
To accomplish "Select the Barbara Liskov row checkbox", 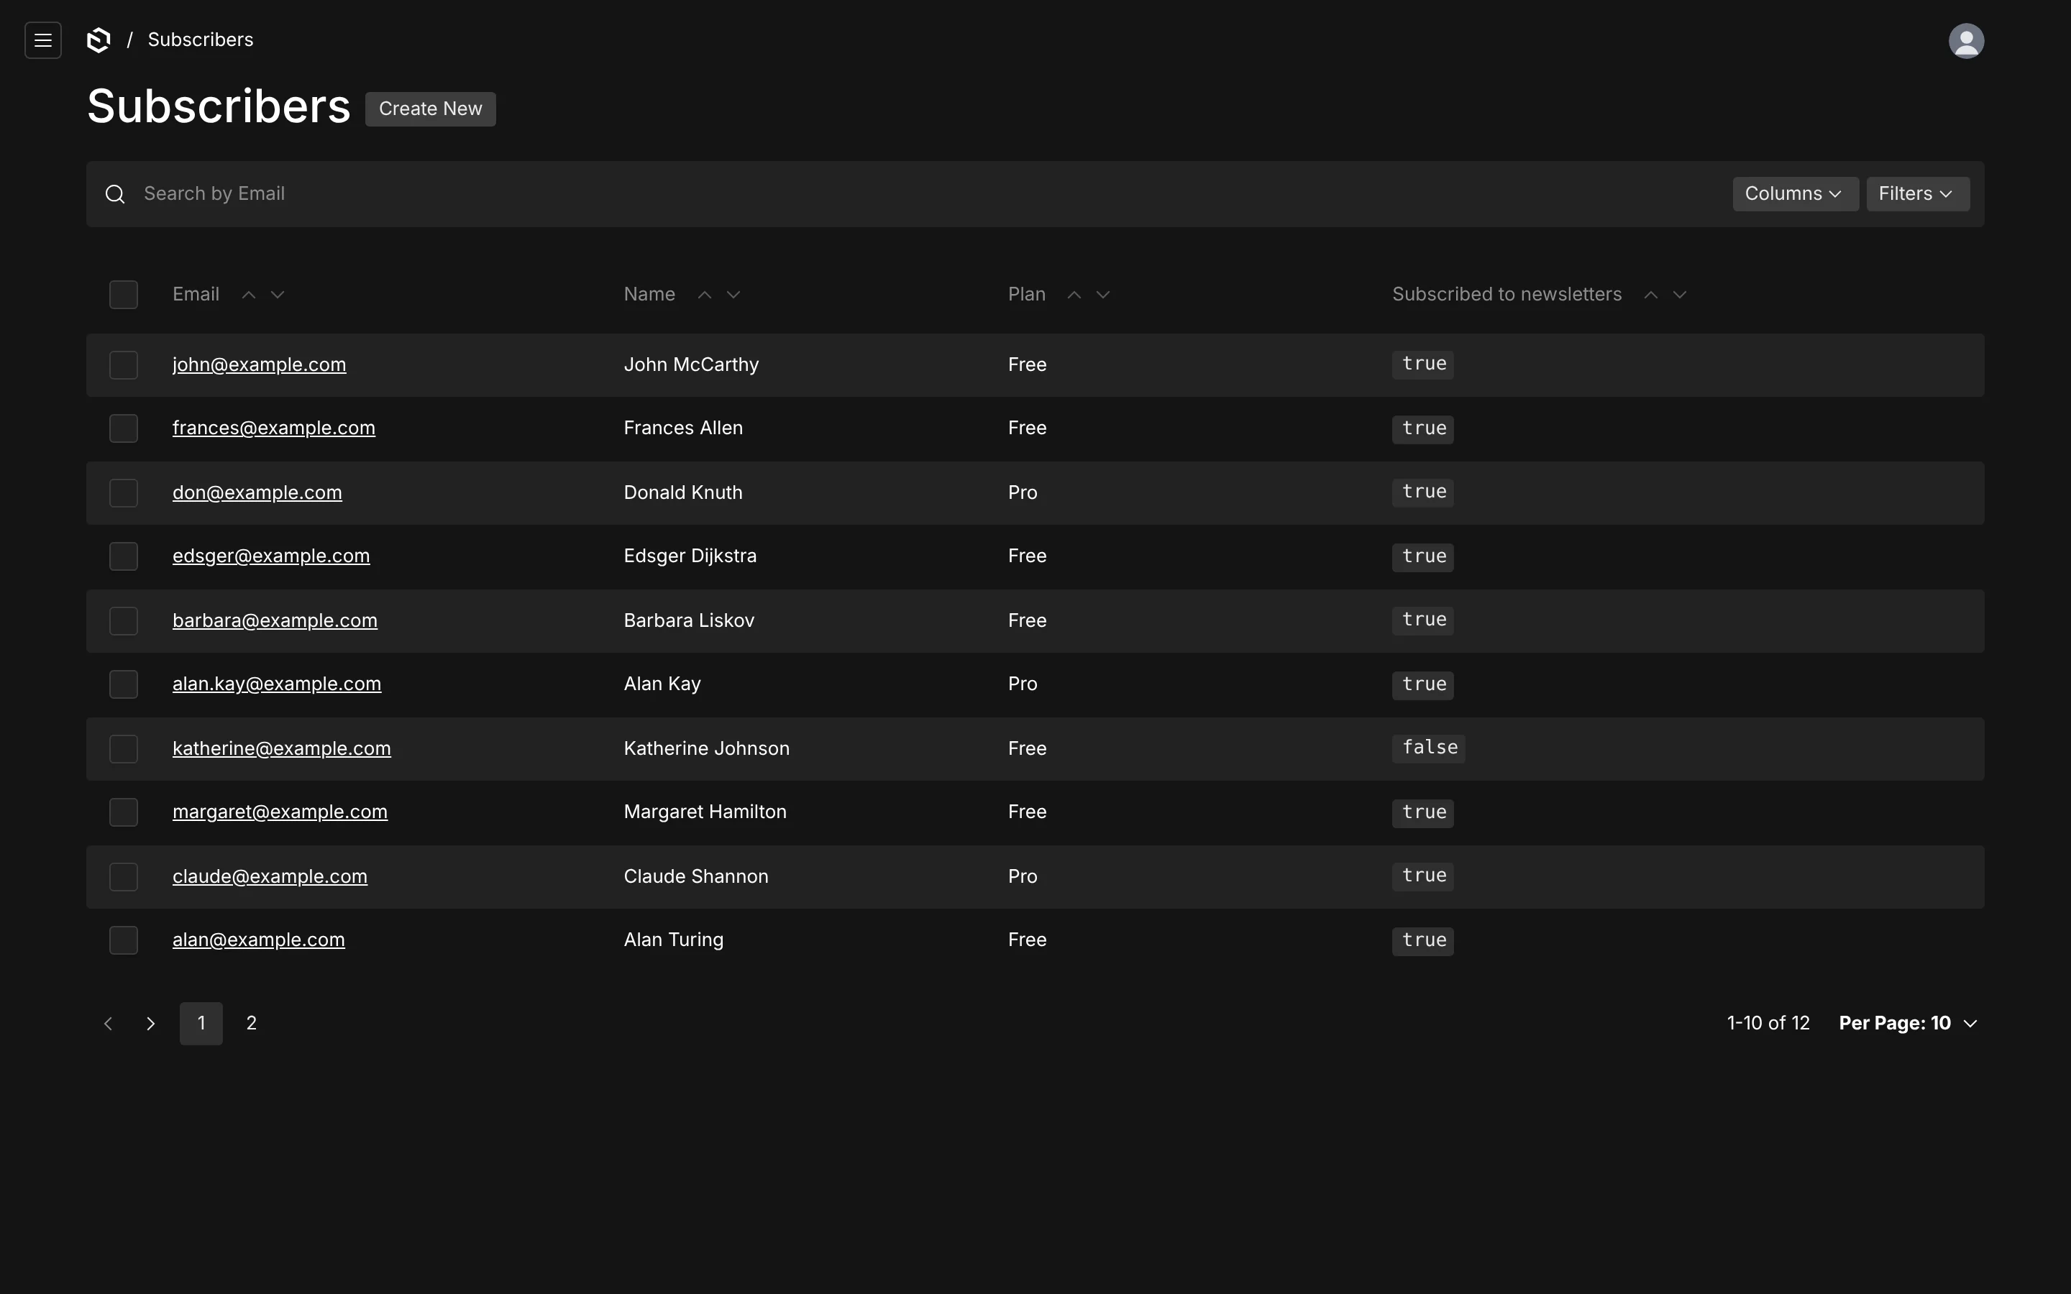I will 123,620.
